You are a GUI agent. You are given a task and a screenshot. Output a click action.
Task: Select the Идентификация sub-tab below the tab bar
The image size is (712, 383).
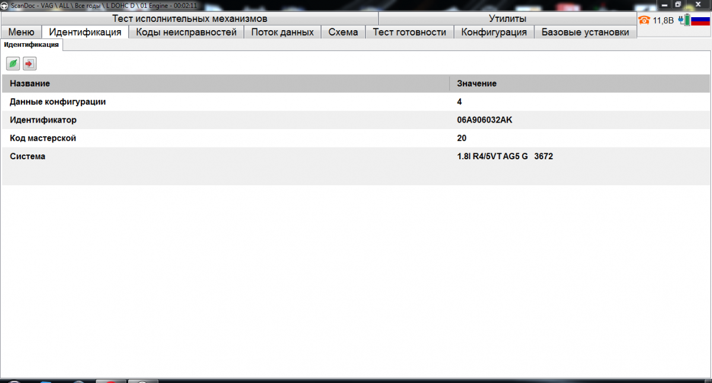31,45
